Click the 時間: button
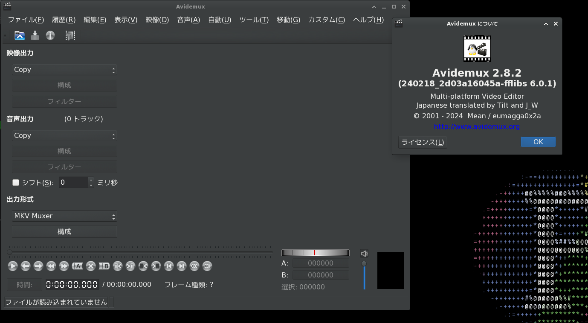Screen dimensions: 588x323 click(x=25, y=285)
